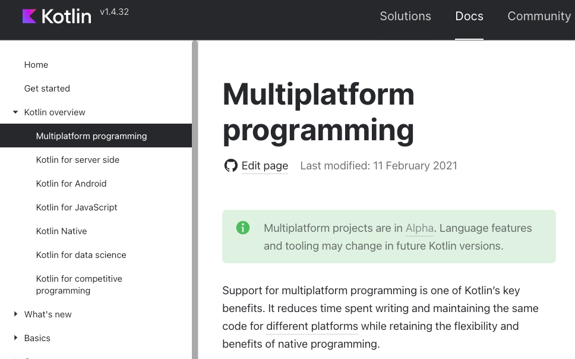Open the Community menu
The height and width of the screenshot is (359, 575).
(x=539, y=16)
